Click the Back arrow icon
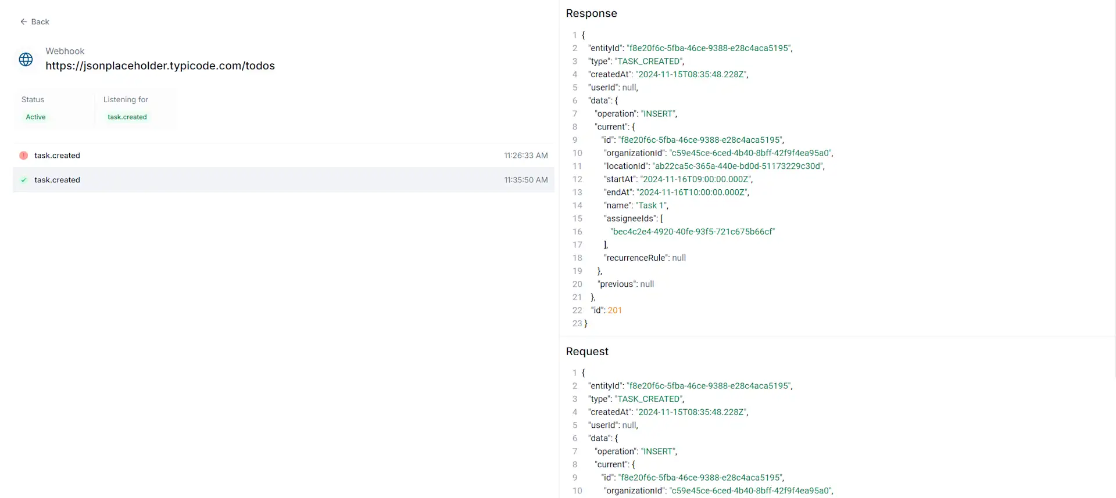This screenshot has width=1116, height=498. point(24,21)
